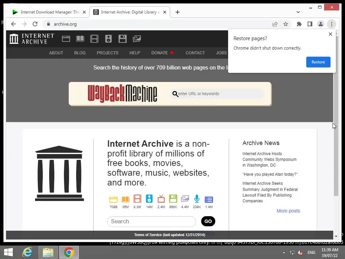Select the 709B web pages icon
Screen dimensions: 345x259
(114, 199)
